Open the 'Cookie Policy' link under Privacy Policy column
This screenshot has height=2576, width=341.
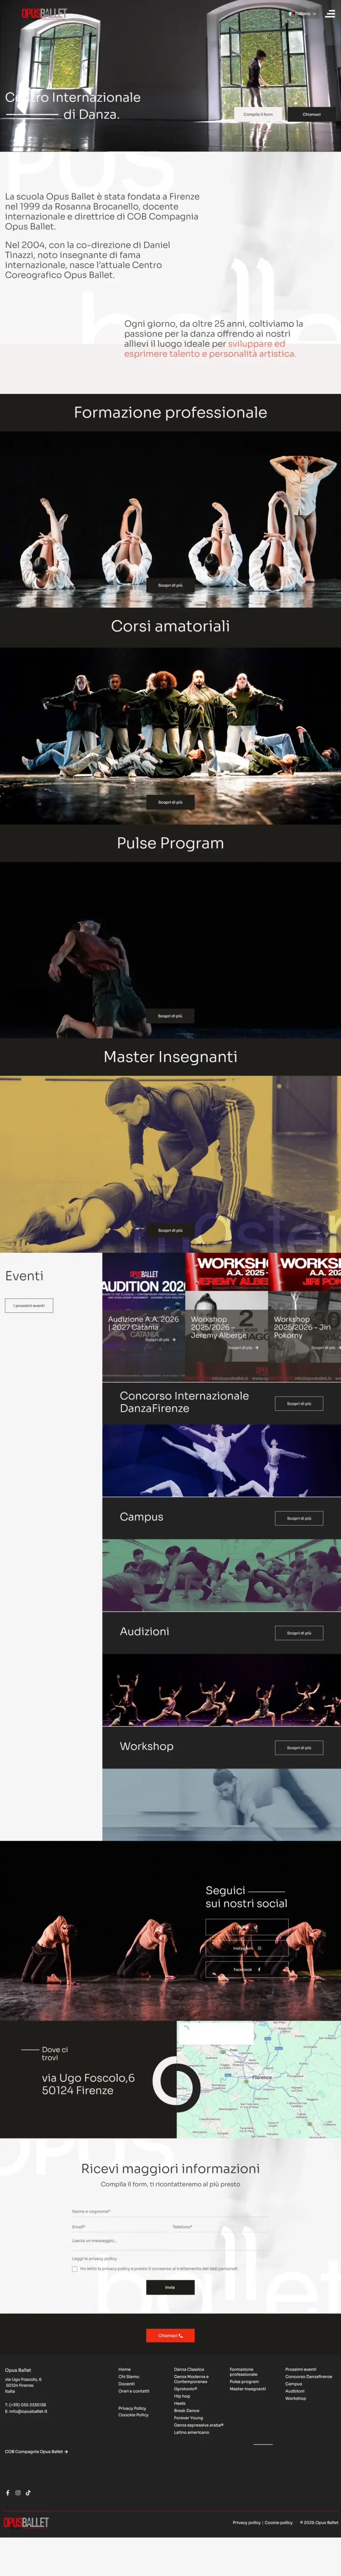click(133, 2415)
